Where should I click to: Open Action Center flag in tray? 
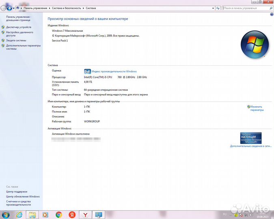coord(241,215)
